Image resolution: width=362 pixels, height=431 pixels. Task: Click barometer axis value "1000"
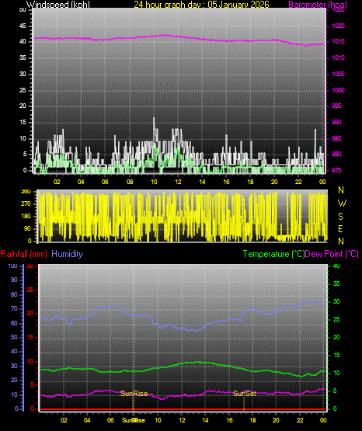point(339,90)
